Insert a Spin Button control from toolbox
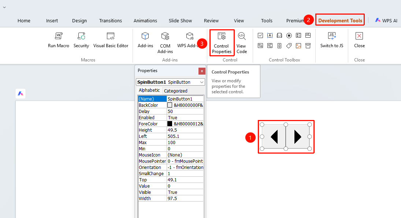 point(270,46)
